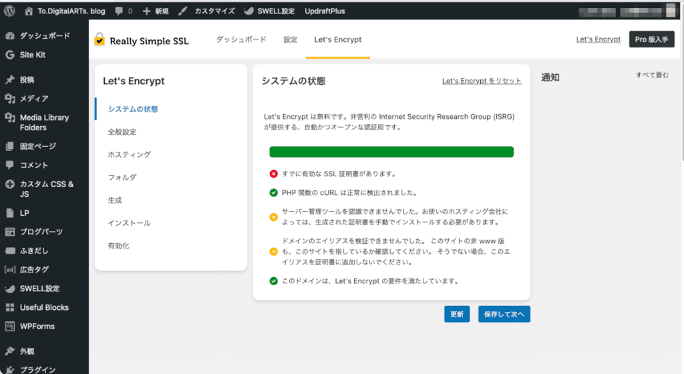Click green check for Let's Encrypt の要件
This screenshot has height=374, width=684.
(x=273, y=281)
